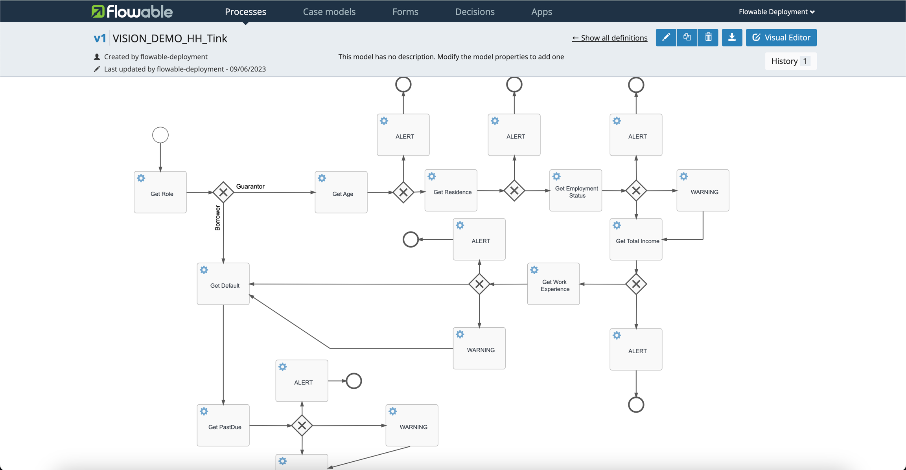Screen dimensions: 906x470
Task: Click the trash delete model icon
Action: (x=708, y=37)
